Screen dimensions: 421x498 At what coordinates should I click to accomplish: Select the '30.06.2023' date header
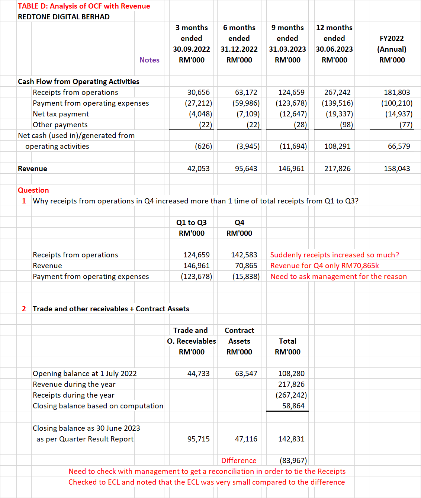click(334, 49)
